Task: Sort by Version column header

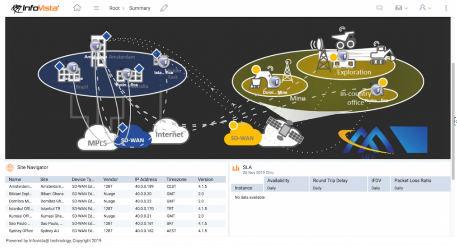Action: point(206,180)
